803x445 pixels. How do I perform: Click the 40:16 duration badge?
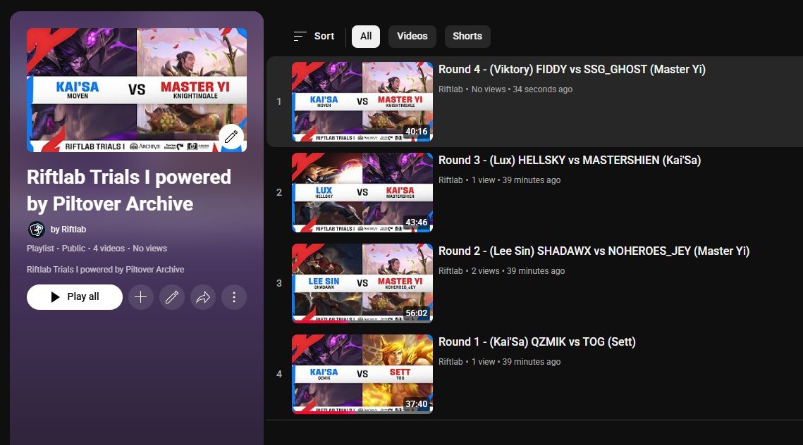[x=417, y=132]
